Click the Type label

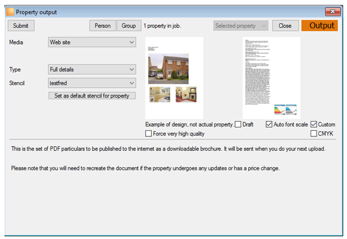click(15, 70)
